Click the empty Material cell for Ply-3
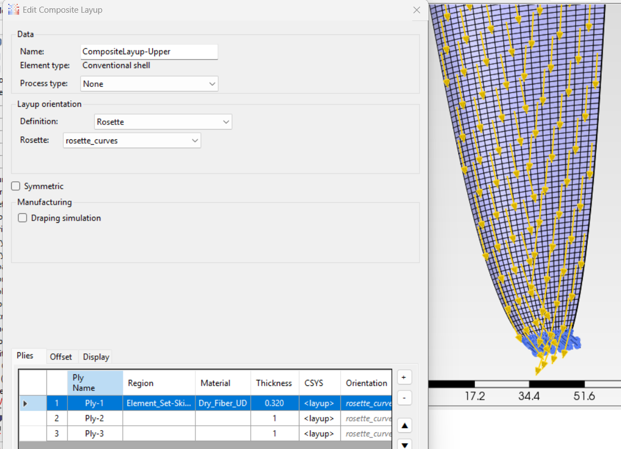621x449 pixels. 223,434
